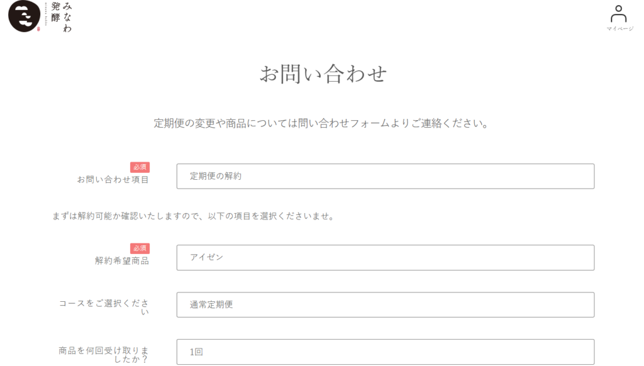644x366 pixels.
Task: Click the small red seal beside the logo
Action: point(38,29)
